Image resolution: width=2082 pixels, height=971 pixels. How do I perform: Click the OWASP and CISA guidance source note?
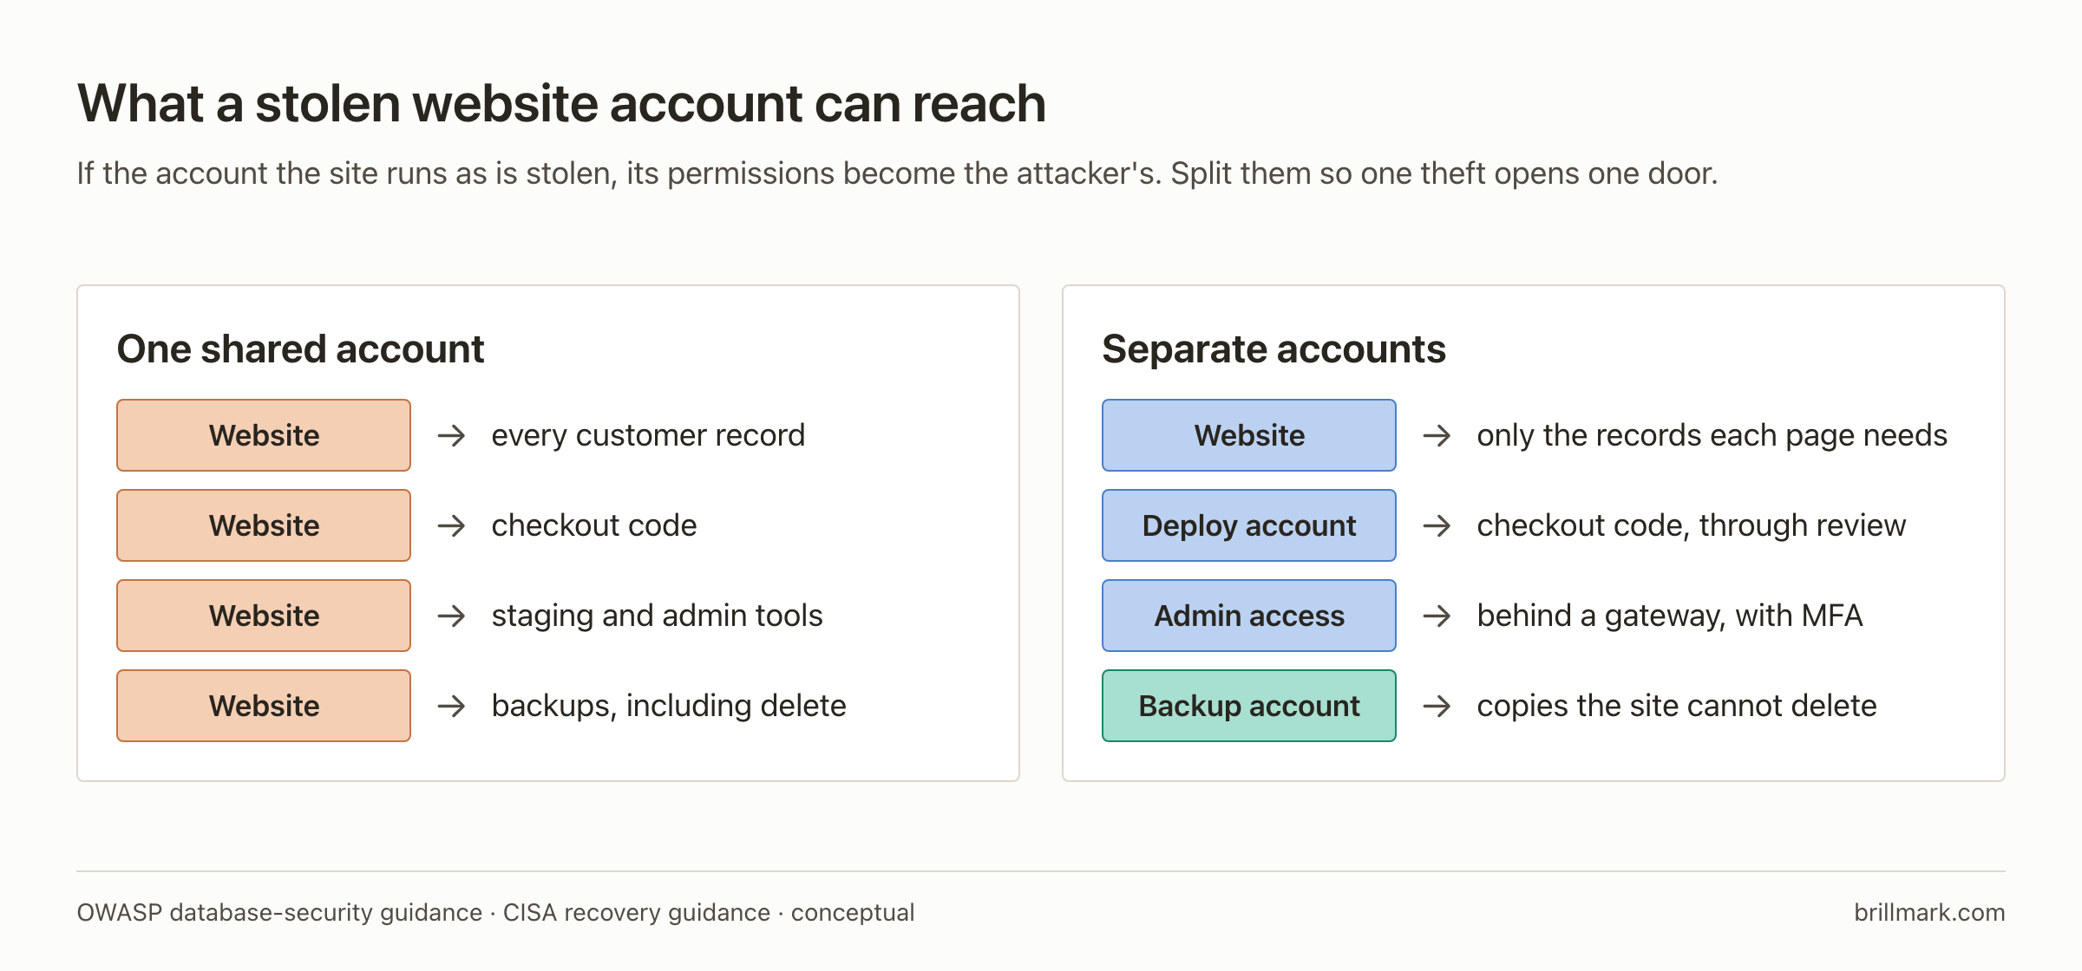click(x=495, y=912)
